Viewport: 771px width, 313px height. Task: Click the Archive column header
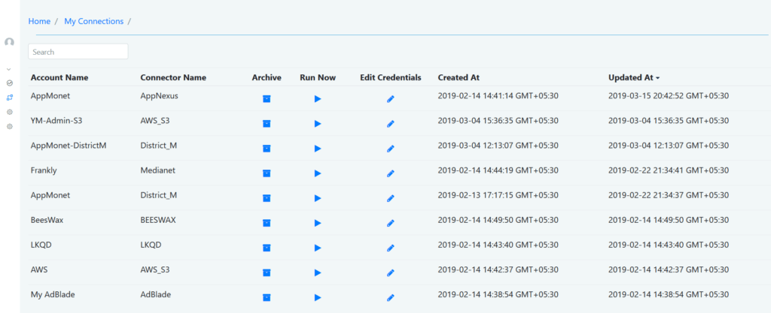coord(267,77)
